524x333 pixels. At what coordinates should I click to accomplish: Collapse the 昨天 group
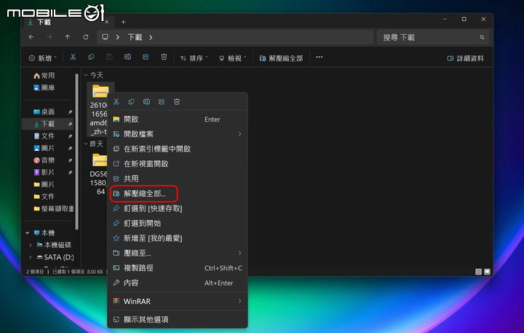(86, 144)
